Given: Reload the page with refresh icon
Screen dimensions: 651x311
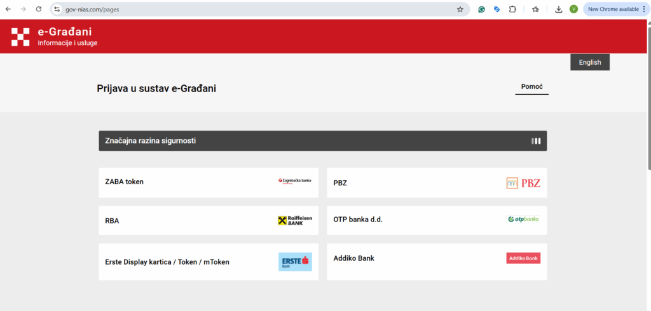Looking at the screenshot, I should (x=39, y=9).
